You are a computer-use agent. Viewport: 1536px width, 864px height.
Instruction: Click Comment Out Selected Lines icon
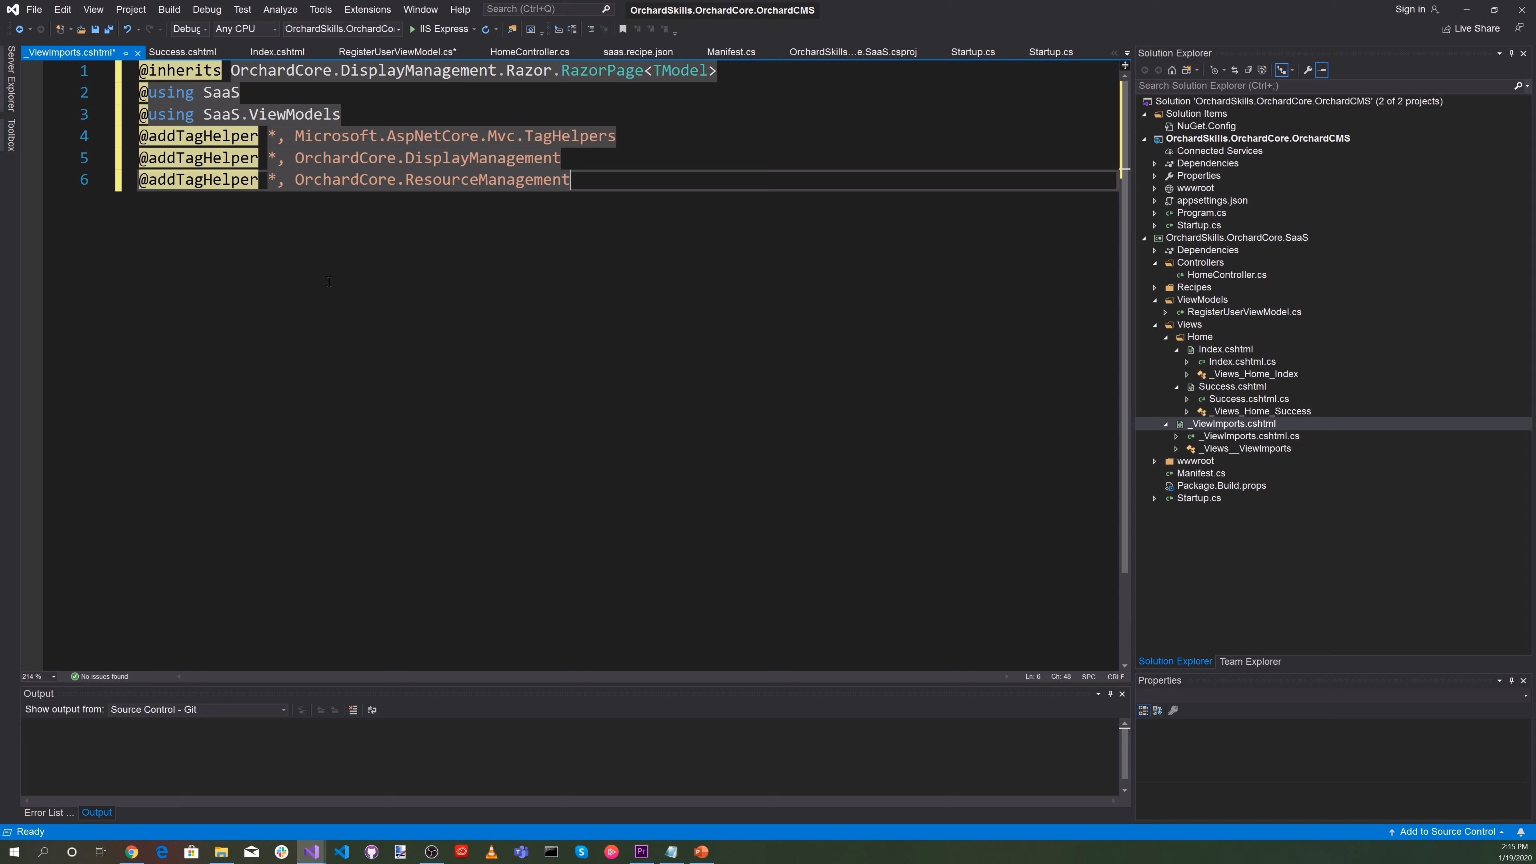tap(591, 29)
